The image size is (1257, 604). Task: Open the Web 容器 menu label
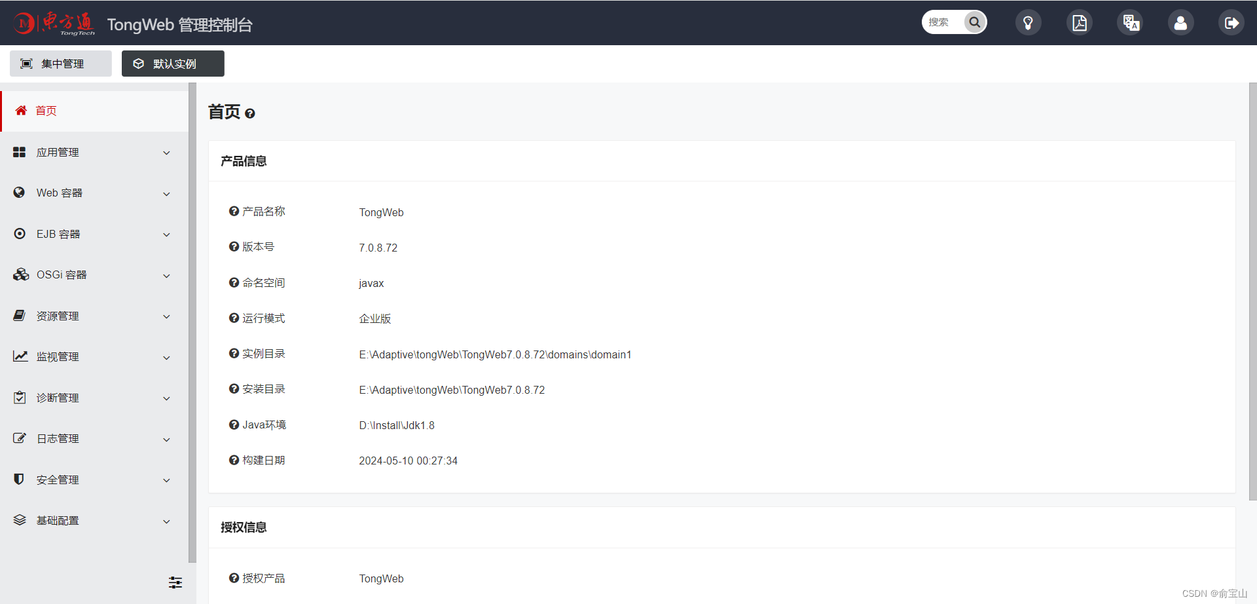coord(60,193)
